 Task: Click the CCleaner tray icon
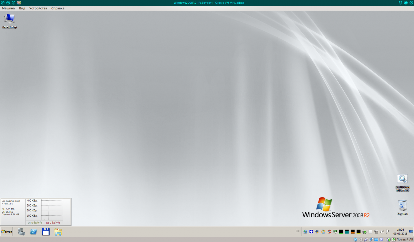pos(329,232)
